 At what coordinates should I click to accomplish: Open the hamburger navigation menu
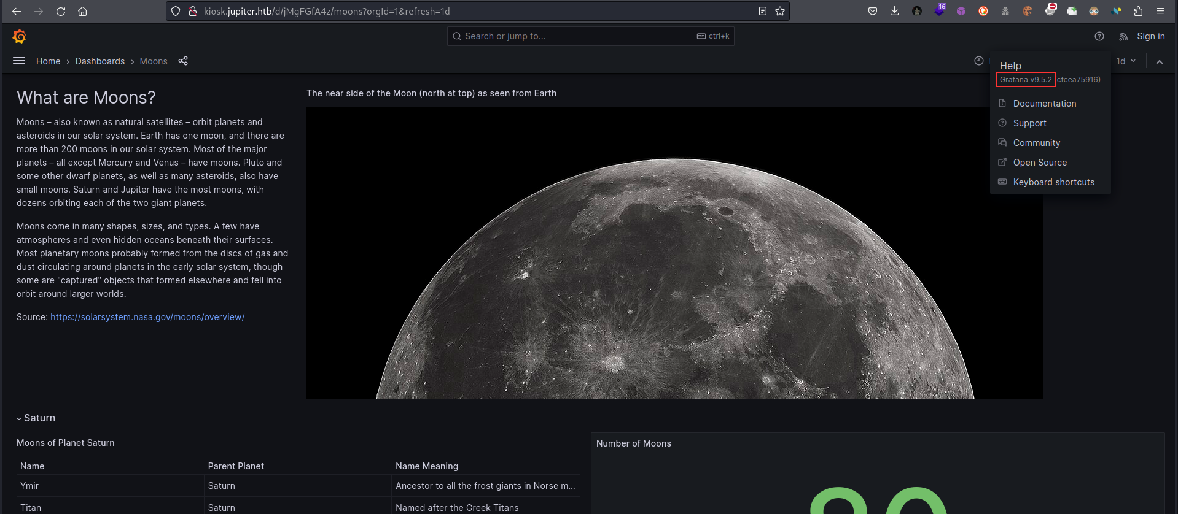coord(19,61)
